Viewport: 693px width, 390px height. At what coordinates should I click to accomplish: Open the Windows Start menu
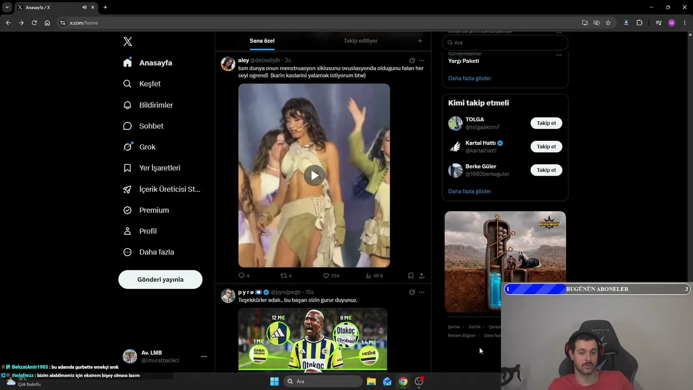coord(274,381)
